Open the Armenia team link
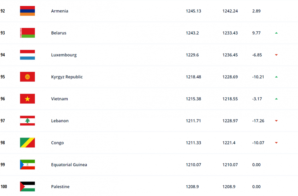 59,11
